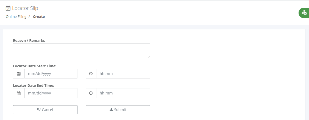This screenshot has width=309, height=120.
Task: Open the green settings gears panel
Action: pos(304,13)
